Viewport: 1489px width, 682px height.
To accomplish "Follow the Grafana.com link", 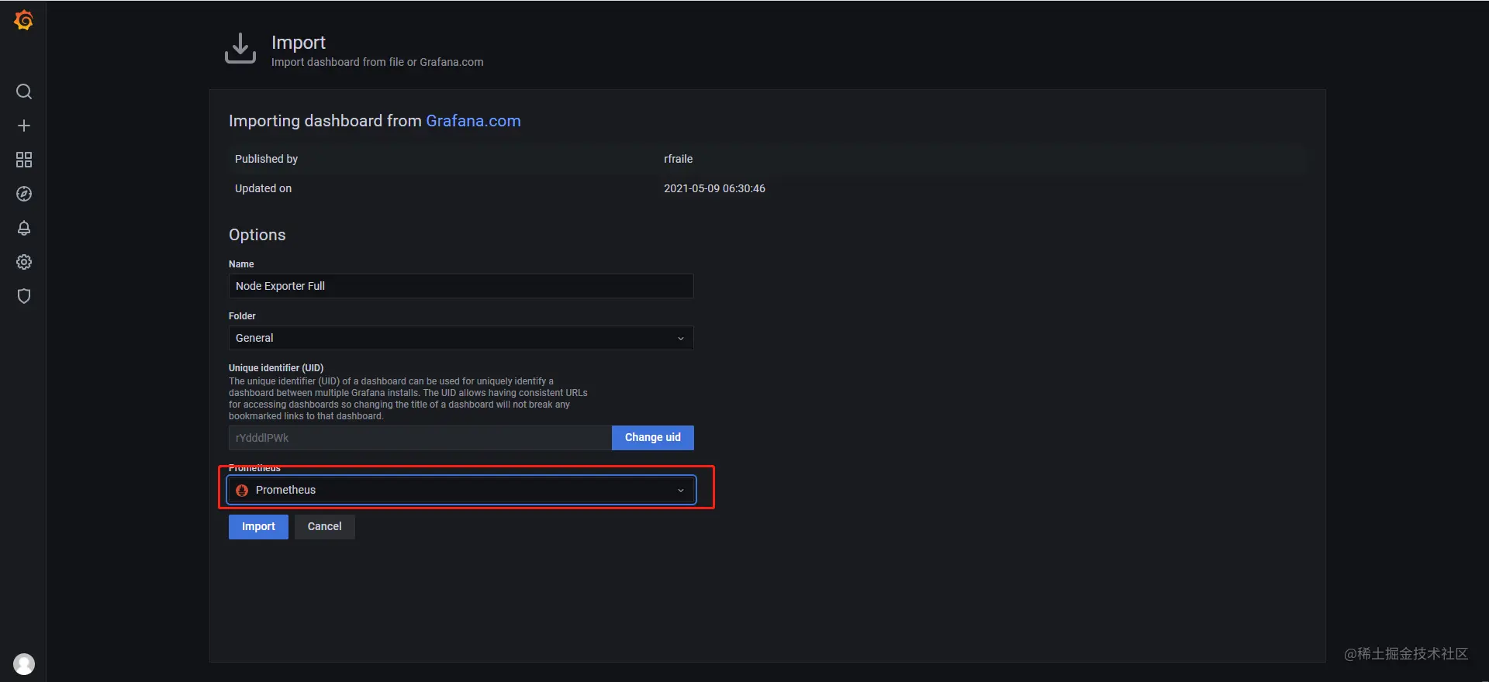I will tap(473, 121).
